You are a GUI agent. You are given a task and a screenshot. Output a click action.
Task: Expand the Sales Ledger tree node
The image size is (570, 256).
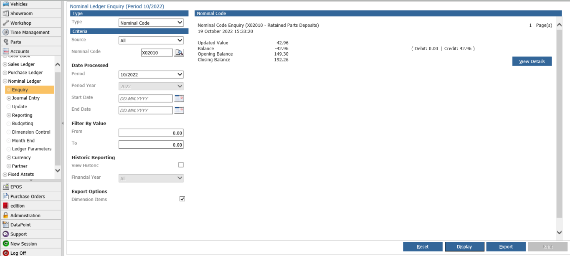pos(5,64)
